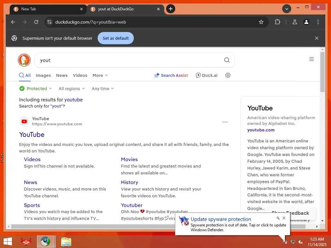Open the YouTube result title link

32,135
